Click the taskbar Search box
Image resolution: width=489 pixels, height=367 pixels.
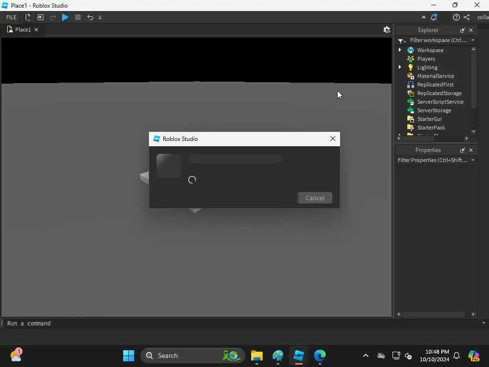coord(192,356)
